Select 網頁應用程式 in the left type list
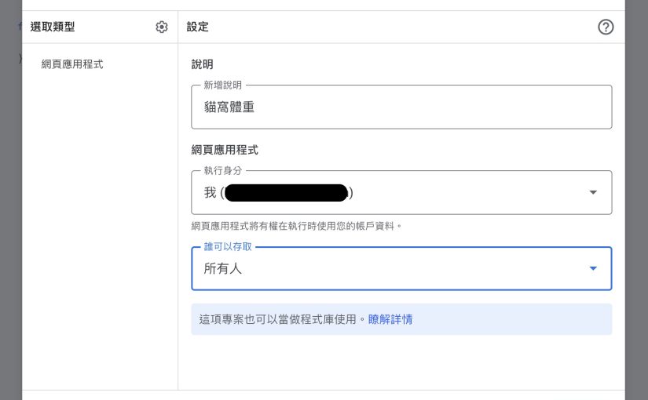This screenshot has width=648, height=400. click(x=72, y=64)
